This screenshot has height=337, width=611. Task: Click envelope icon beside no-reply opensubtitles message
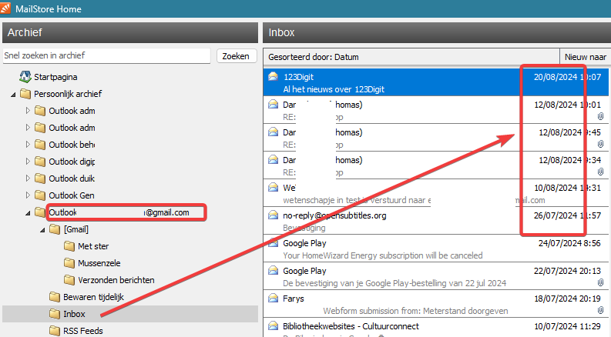point(273,215)
